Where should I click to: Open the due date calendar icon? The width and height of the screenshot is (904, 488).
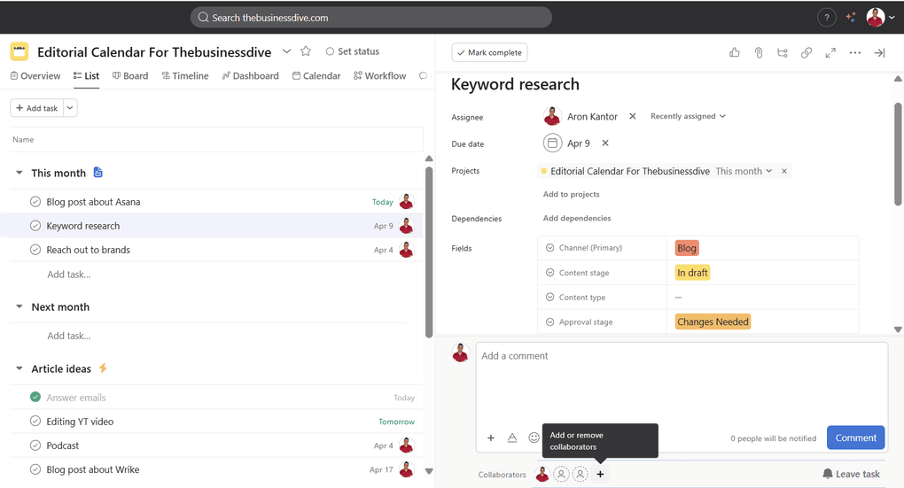pos(552,143)
